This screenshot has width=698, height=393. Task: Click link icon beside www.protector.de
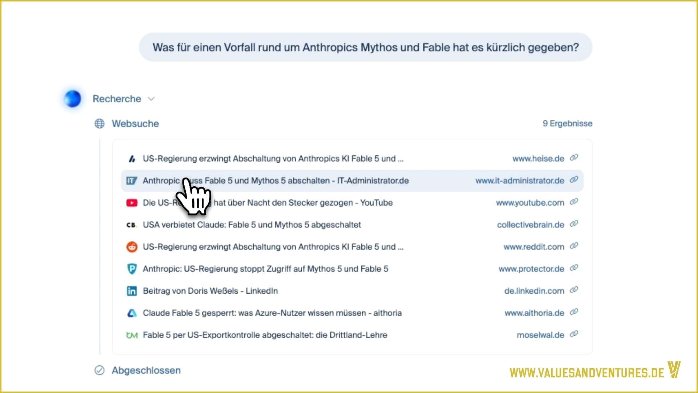pyautogui.click(x=574, y=268)
